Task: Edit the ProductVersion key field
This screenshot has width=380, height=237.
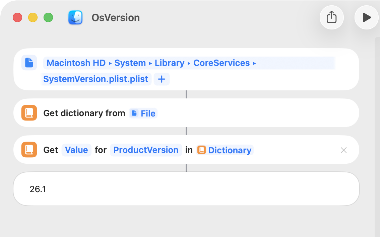Action: [x=146, y=150]
